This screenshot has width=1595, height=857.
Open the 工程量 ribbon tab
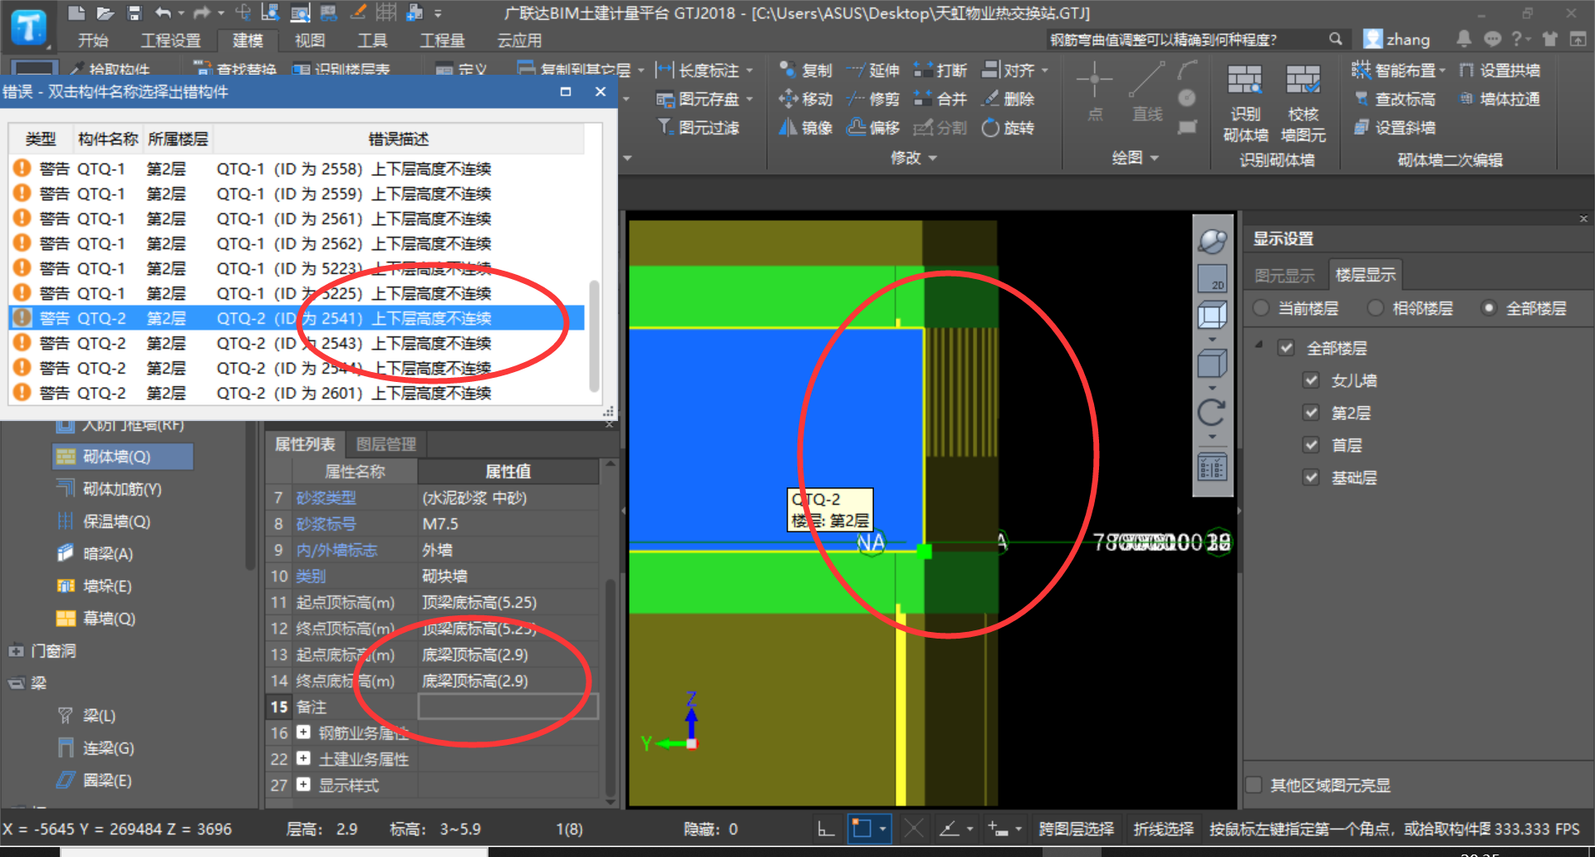(442, 40)
